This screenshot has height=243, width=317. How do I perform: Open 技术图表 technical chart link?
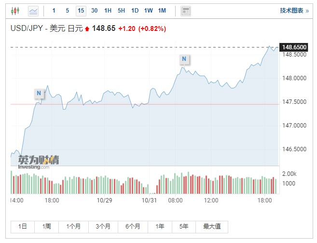click(294, 11)
